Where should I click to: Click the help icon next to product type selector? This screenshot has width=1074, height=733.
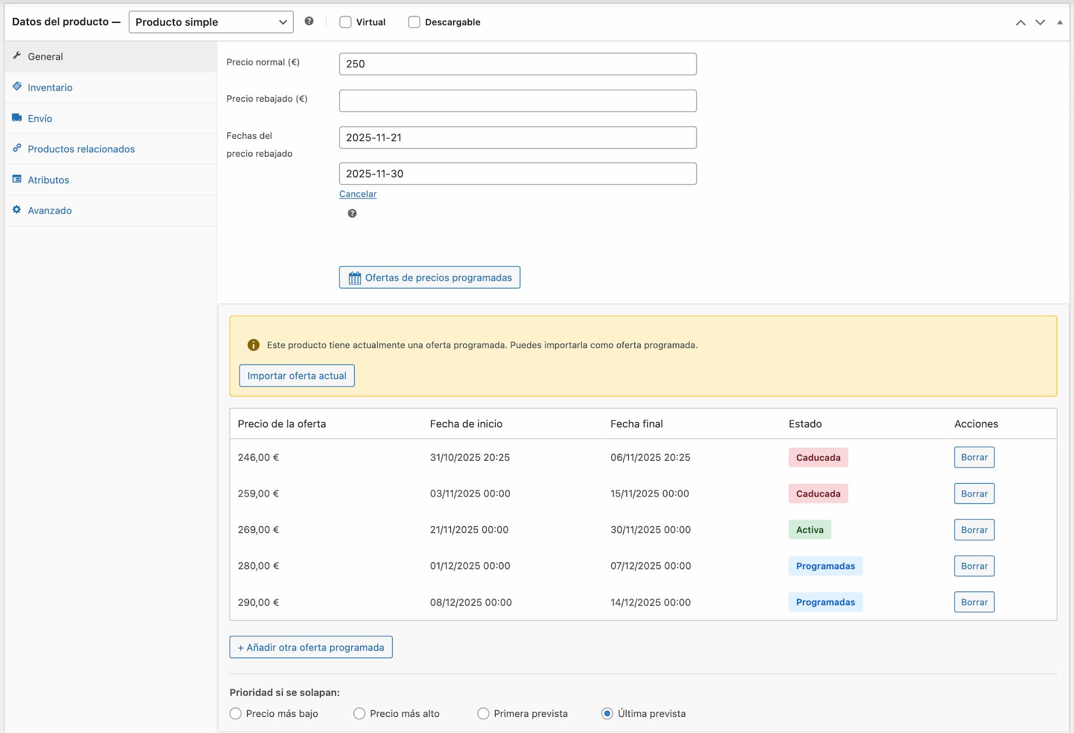[x=309, y=21]
